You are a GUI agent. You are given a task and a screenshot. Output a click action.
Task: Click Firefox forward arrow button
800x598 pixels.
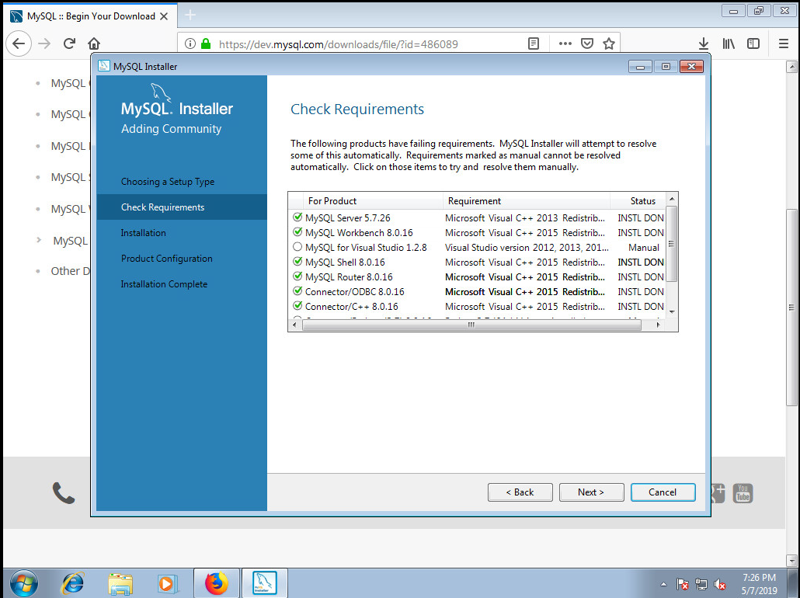[x=44, y=44]
